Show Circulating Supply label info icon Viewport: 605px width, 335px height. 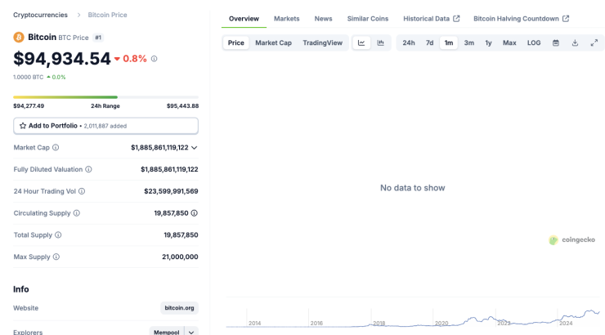pos(77,213)
